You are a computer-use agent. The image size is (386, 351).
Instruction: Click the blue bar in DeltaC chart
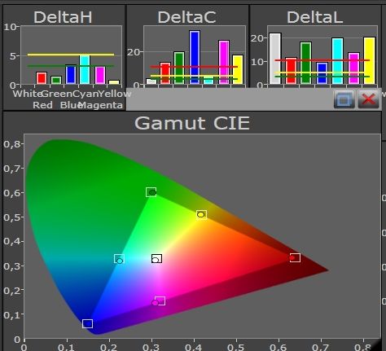coord(195,57)
